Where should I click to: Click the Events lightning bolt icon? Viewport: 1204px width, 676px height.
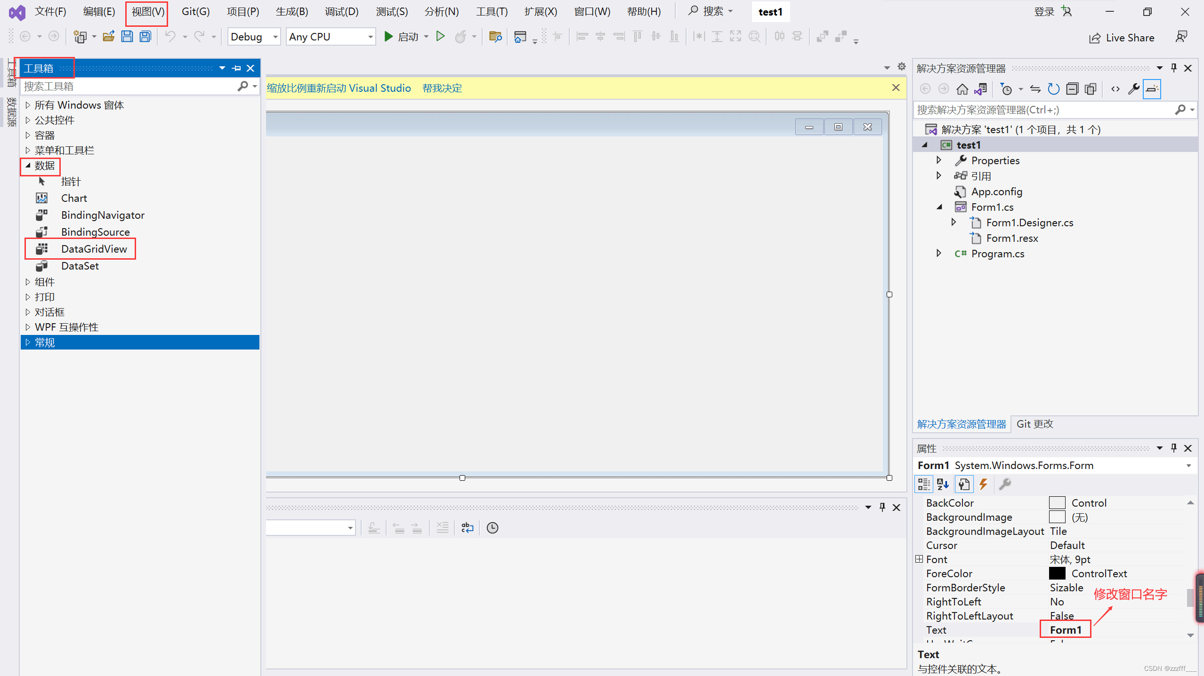[x=983, y=484]
